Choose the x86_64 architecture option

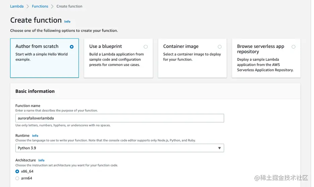17,171
